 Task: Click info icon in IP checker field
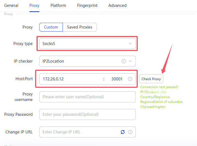pyautogui.click(x=124, y=61)
